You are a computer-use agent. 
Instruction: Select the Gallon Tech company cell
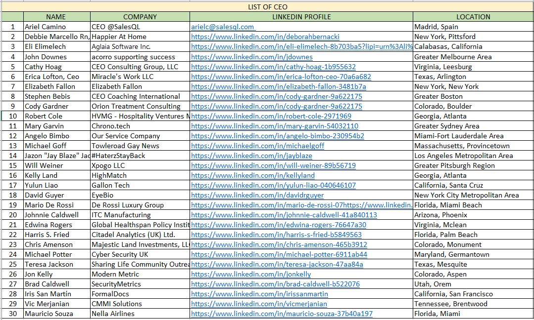click(140, 185)
